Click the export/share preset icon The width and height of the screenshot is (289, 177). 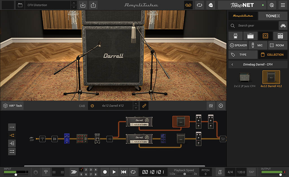tap(93, 5)
